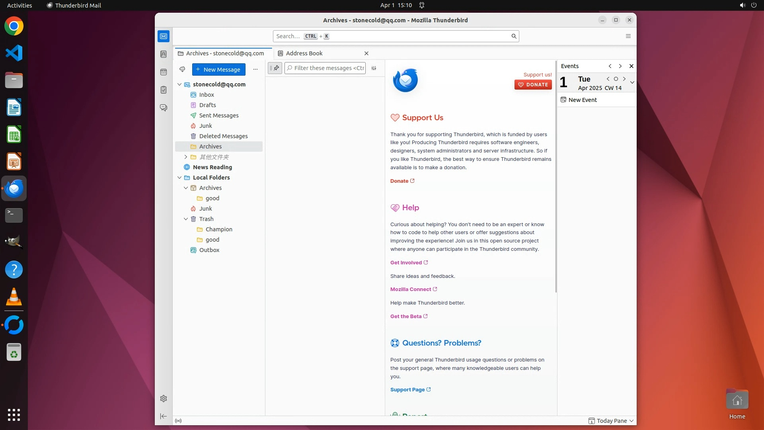Screen dimensions: 764x430
Task: Open the Calendar space in sidebar
Action: (164, 72)
